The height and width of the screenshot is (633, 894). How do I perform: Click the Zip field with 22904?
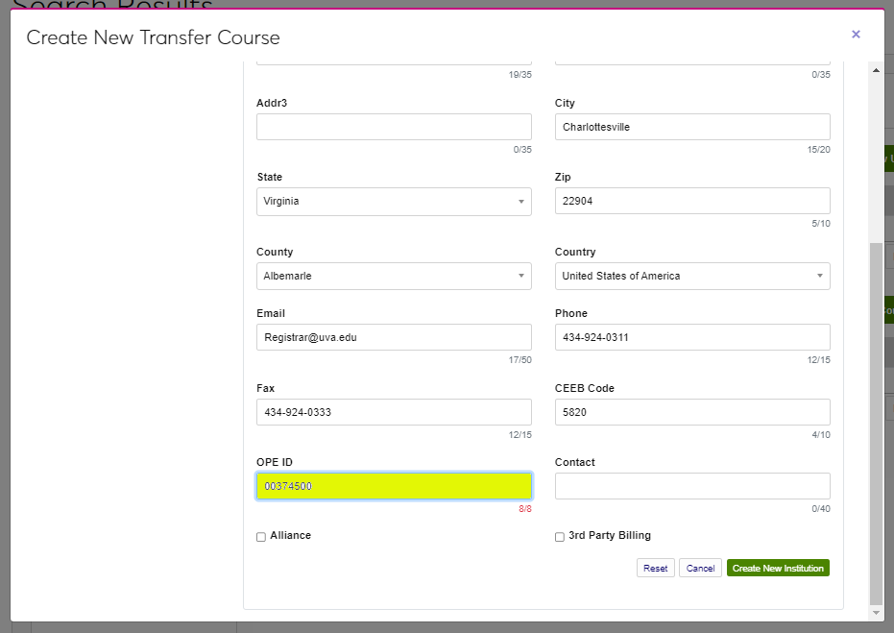692,201
